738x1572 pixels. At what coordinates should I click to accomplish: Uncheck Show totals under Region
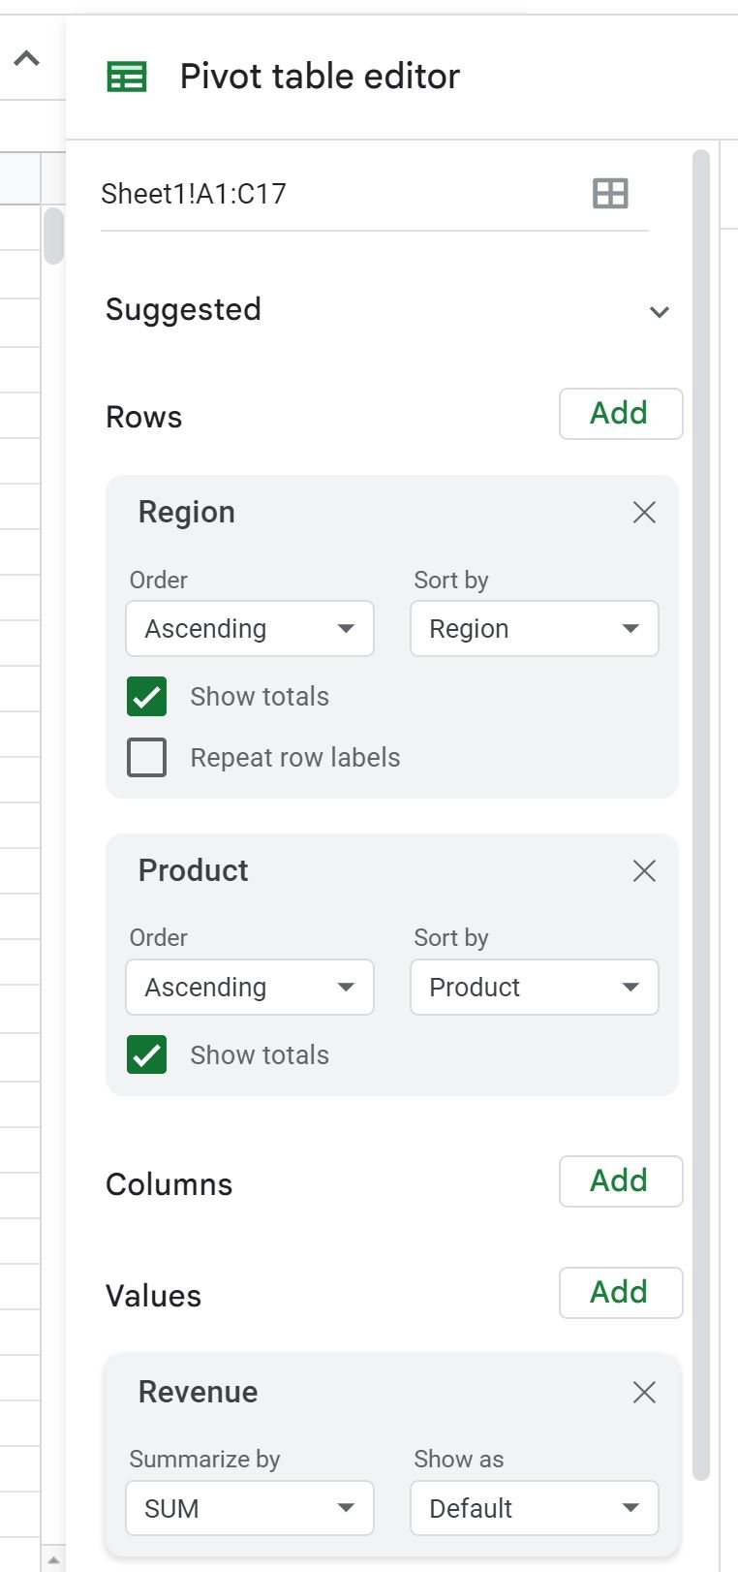click(147, 696)
